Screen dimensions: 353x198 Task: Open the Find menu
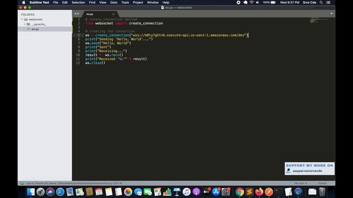[x=92, y=2]
